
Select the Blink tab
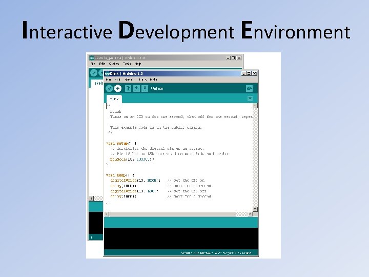click(x=114, y=99)
